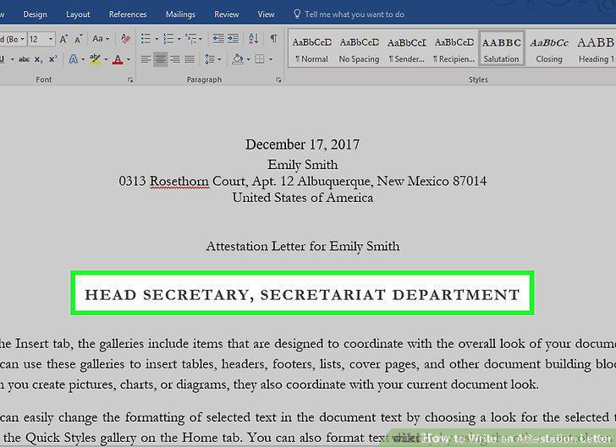
Task: Align text left
Action: click(x=146, y=59)
